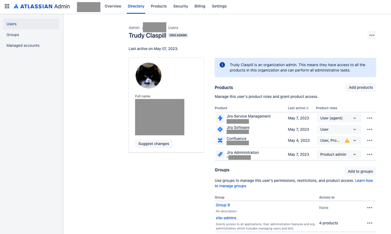Click the Jira Software product name
The height and width of the screenshot is (234, 391).
click(x=238, y=127)
